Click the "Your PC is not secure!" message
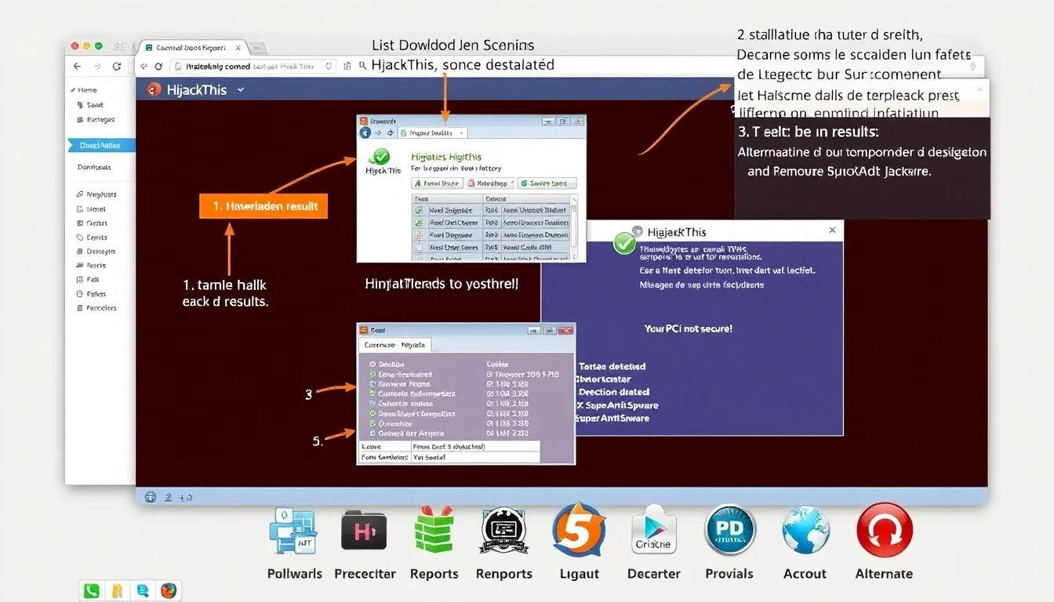The height and width of the screenshot is (602, 1054). coord(689,328)
